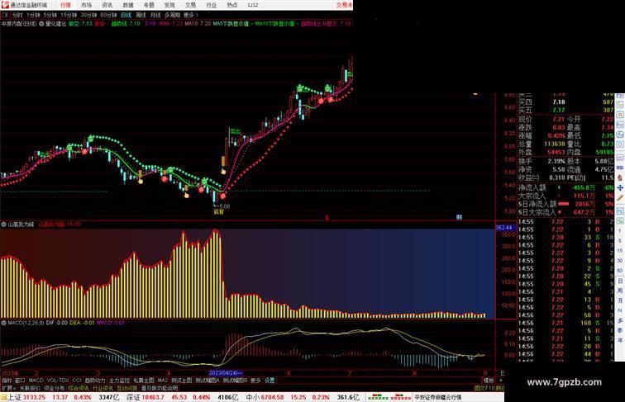Open the 市场 menu
The height and width of the screenshot is (402, 625).
pyautogui.click(x=87, y=5)
